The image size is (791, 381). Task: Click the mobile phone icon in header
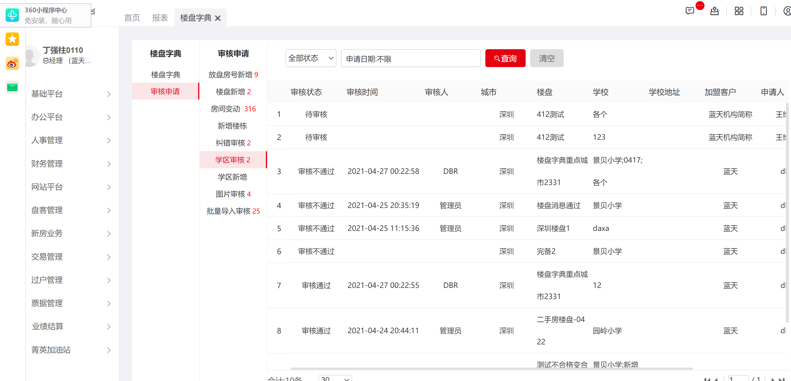(763, 11)
